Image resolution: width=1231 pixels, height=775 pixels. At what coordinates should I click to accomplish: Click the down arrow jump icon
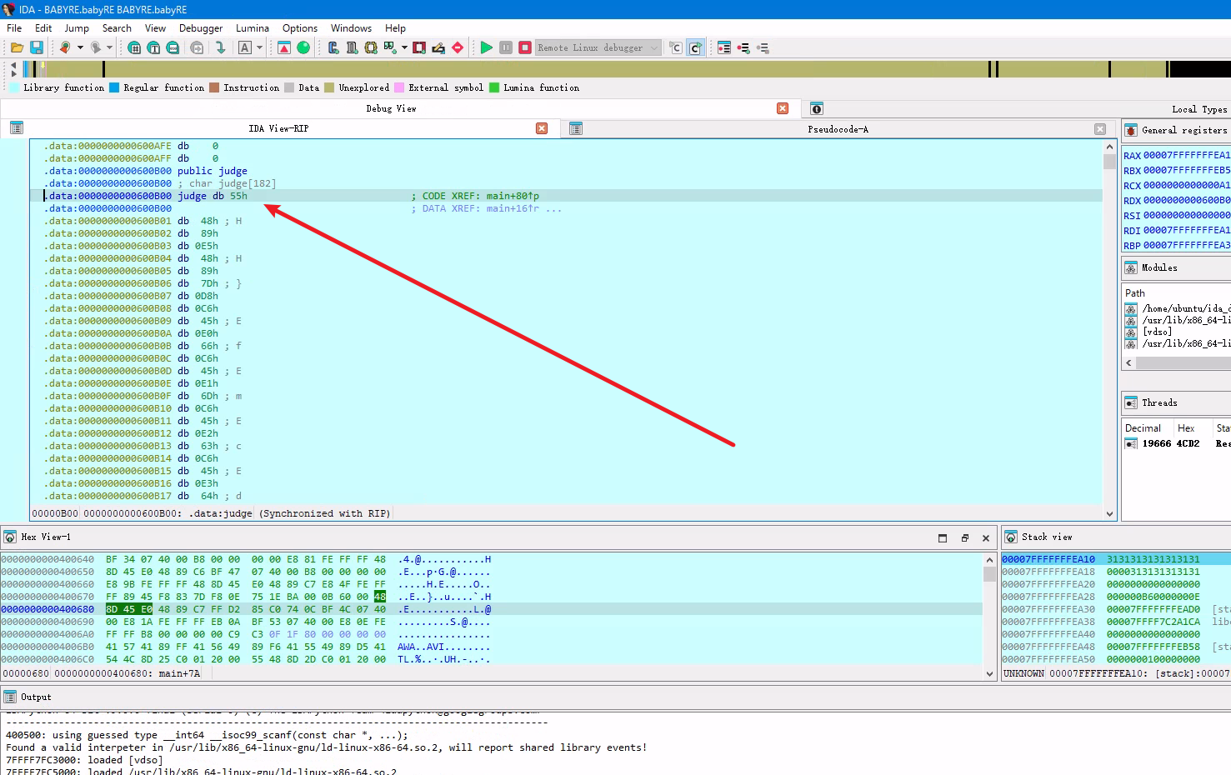click(x=220, y=47)
